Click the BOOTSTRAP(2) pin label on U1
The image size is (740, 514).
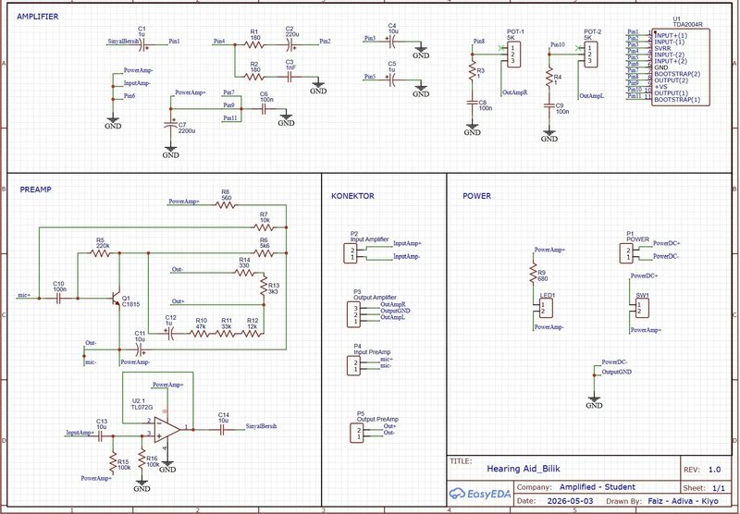click(x=677, y=74)
